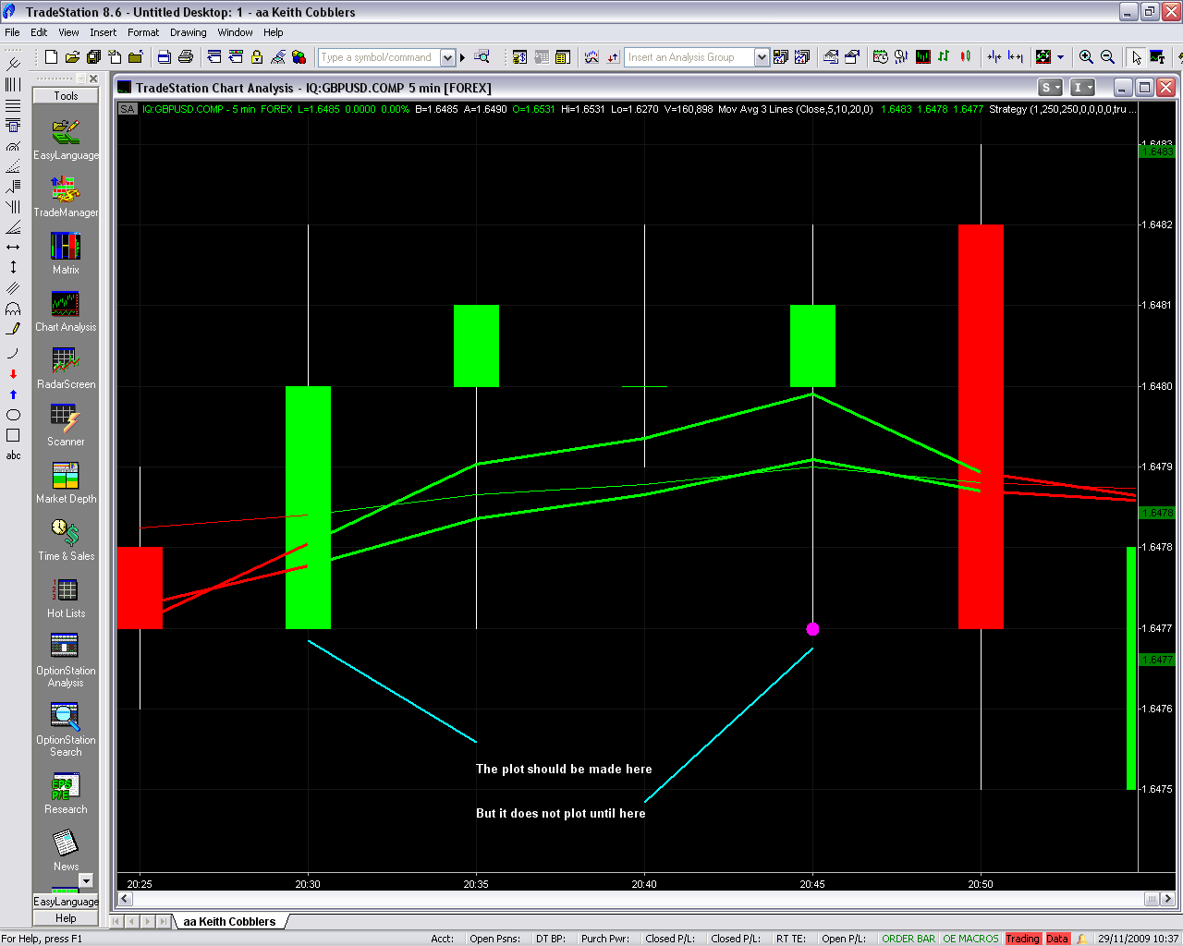Click the lock desktop toolbar icon

257,57
